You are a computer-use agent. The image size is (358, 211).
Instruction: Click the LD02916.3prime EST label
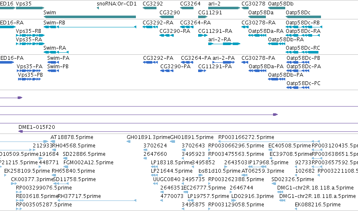click(252, 196)
